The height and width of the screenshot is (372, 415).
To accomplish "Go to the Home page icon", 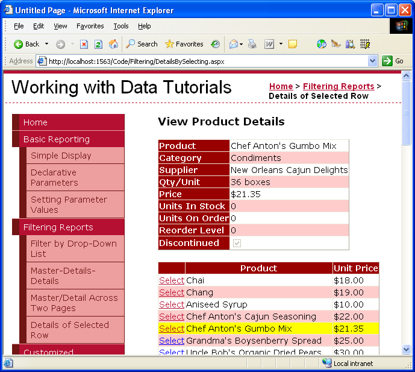I will pos(113,44).
